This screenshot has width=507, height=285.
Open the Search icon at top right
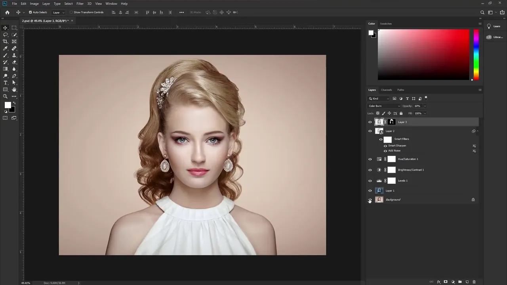pos(482,12)
